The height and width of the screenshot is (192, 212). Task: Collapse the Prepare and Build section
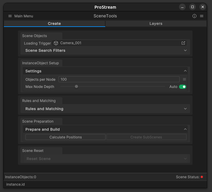coord(185,129)
